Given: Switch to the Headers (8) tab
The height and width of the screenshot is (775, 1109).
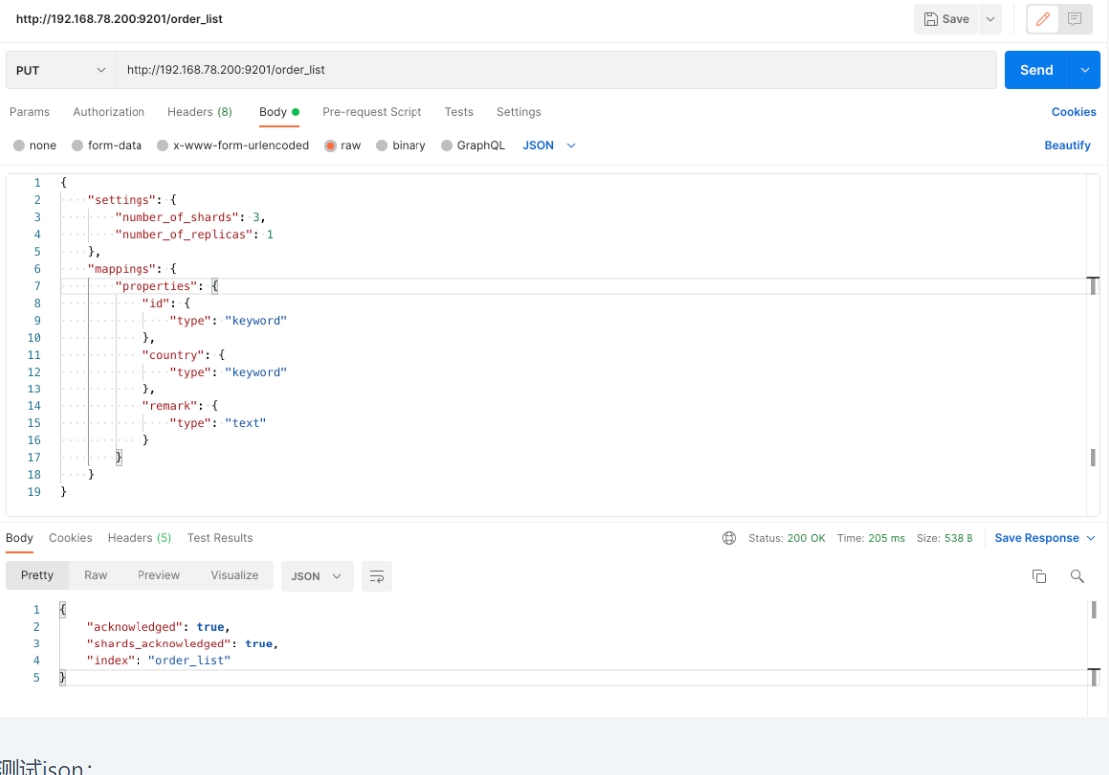Looking at the screenshot, I should [199, 112].
